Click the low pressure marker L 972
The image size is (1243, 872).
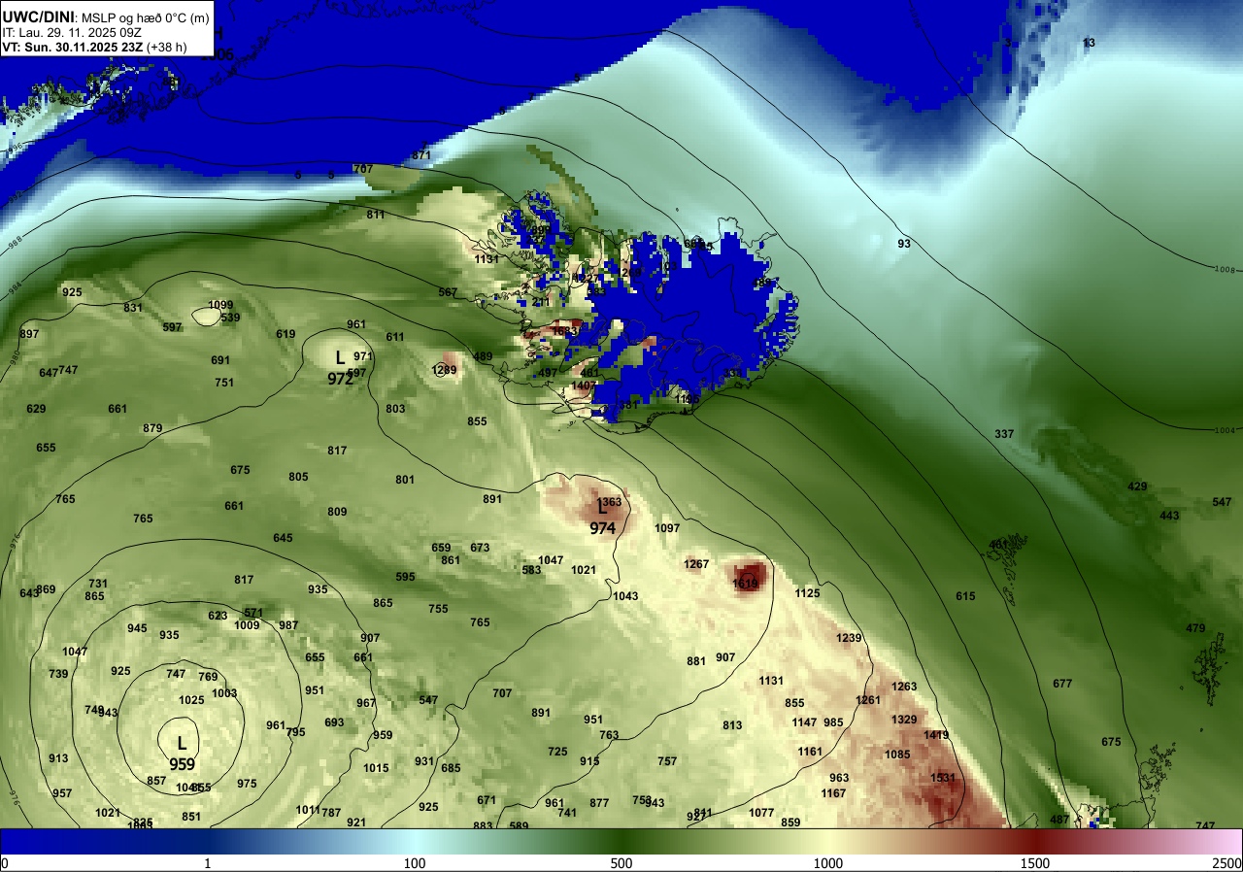pos(340,369)
